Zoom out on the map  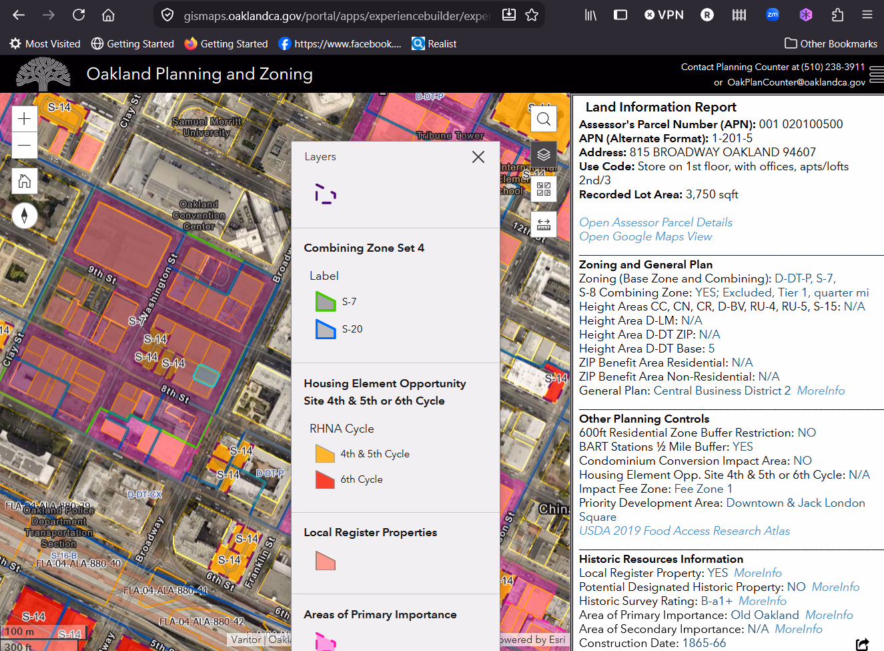coord(25,145)
